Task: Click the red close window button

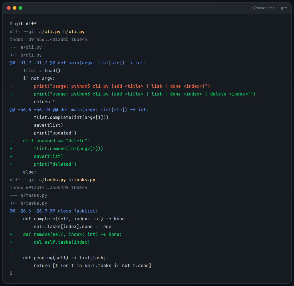Action: (9, 8)
